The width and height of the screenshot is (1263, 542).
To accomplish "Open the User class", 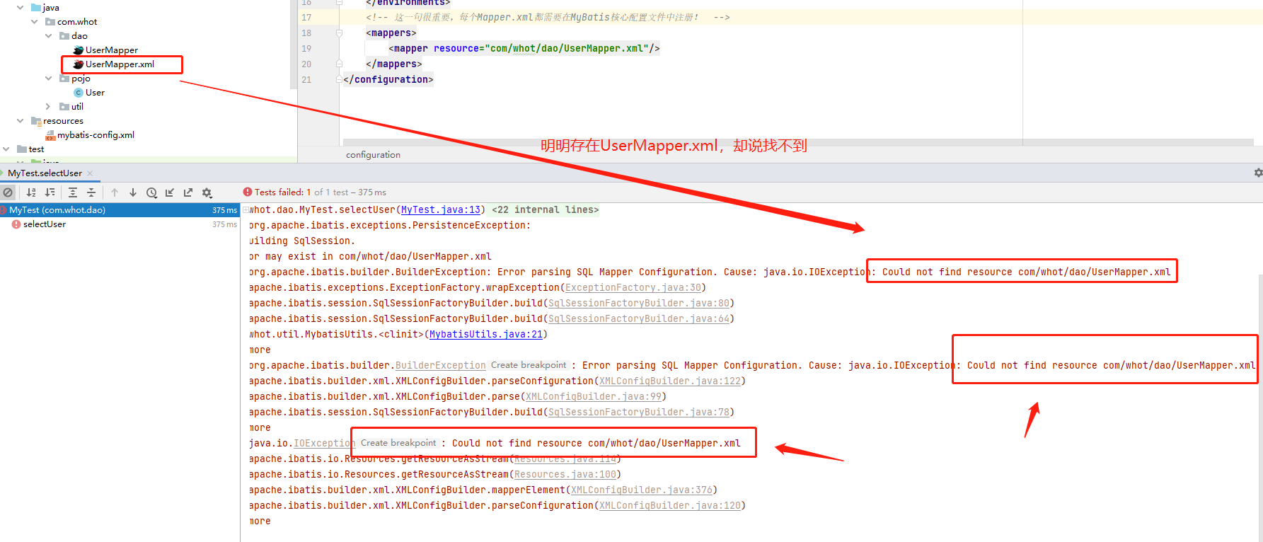I will [95, 93].
